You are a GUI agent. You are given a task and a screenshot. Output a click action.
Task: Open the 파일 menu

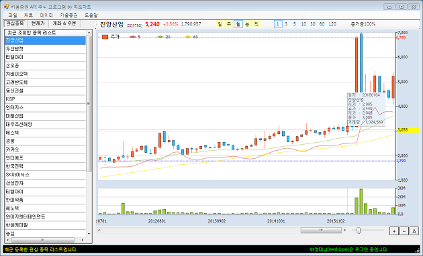13,15
